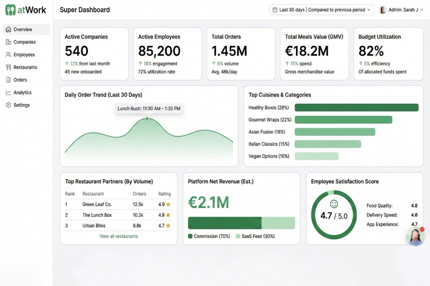430x286 pixels.
Task: Toggle the Commission (70%) legend item
Action: click(x=210, y=236)
